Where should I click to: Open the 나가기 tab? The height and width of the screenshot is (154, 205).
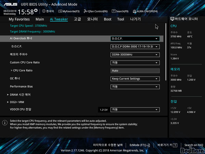135,19
